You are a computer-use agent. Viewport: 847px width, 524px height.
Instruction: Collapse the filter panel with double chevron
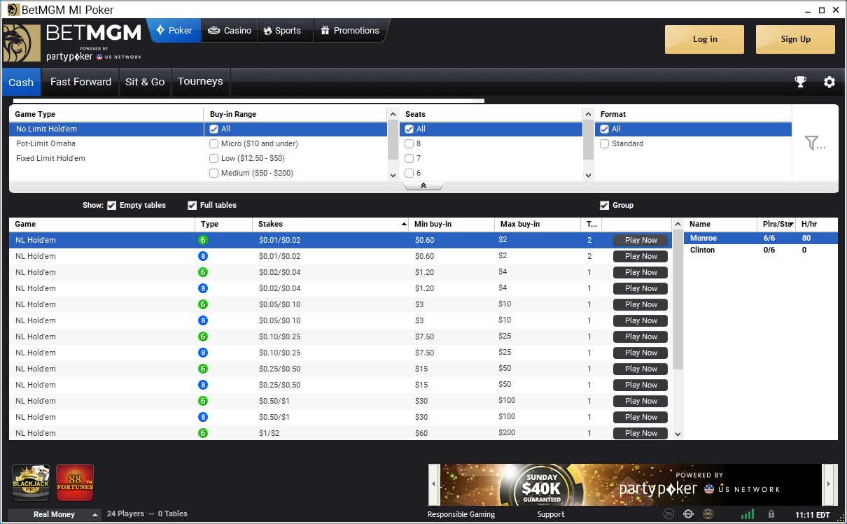pyautogui.click(x=423, y=186)
